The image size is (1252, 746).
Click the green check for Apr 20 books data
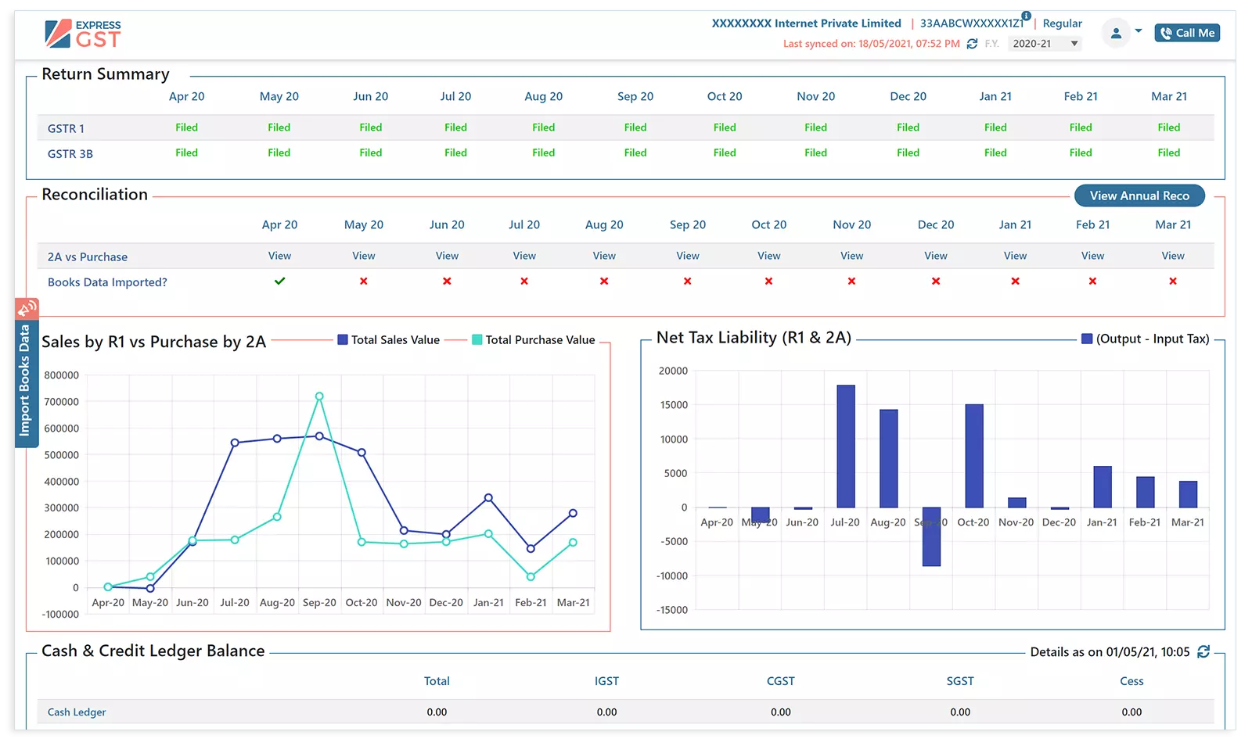[279, 281]
